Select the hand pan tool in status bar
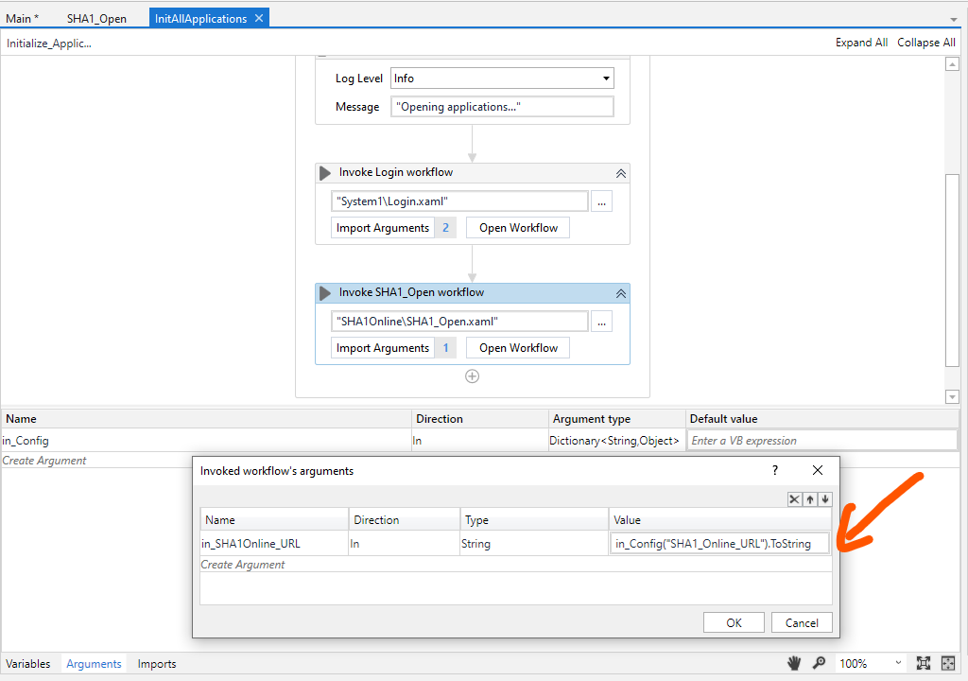Image resolution: width=968 pixels, height=681 pixels. pyautogui.click(x=794, y=663)
